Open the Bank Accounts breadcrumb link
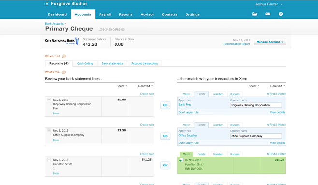The height and width of the screenshot is (185, 318). pyautogui.click(x=54, y=24)
